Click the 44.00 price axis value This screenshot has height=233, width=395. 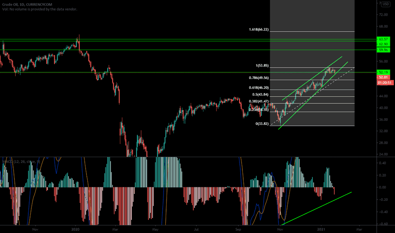tap(383, 96)
